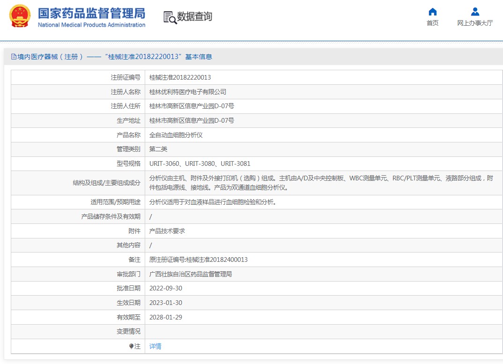Go to 网上办事大厅 text label

475,23
